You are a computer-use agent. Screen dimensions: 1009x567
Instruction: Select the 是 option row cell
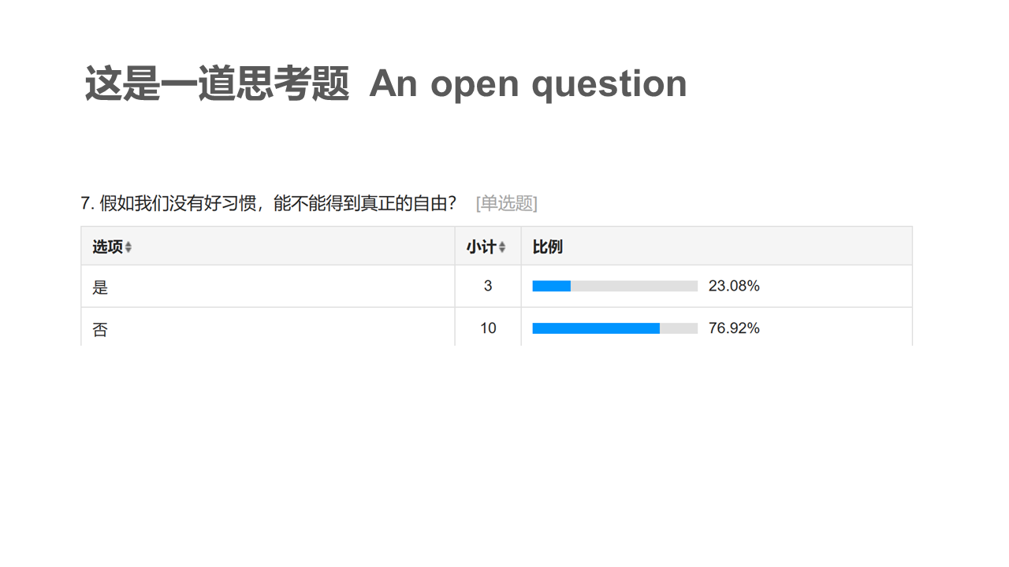click(x=100, y=287)
